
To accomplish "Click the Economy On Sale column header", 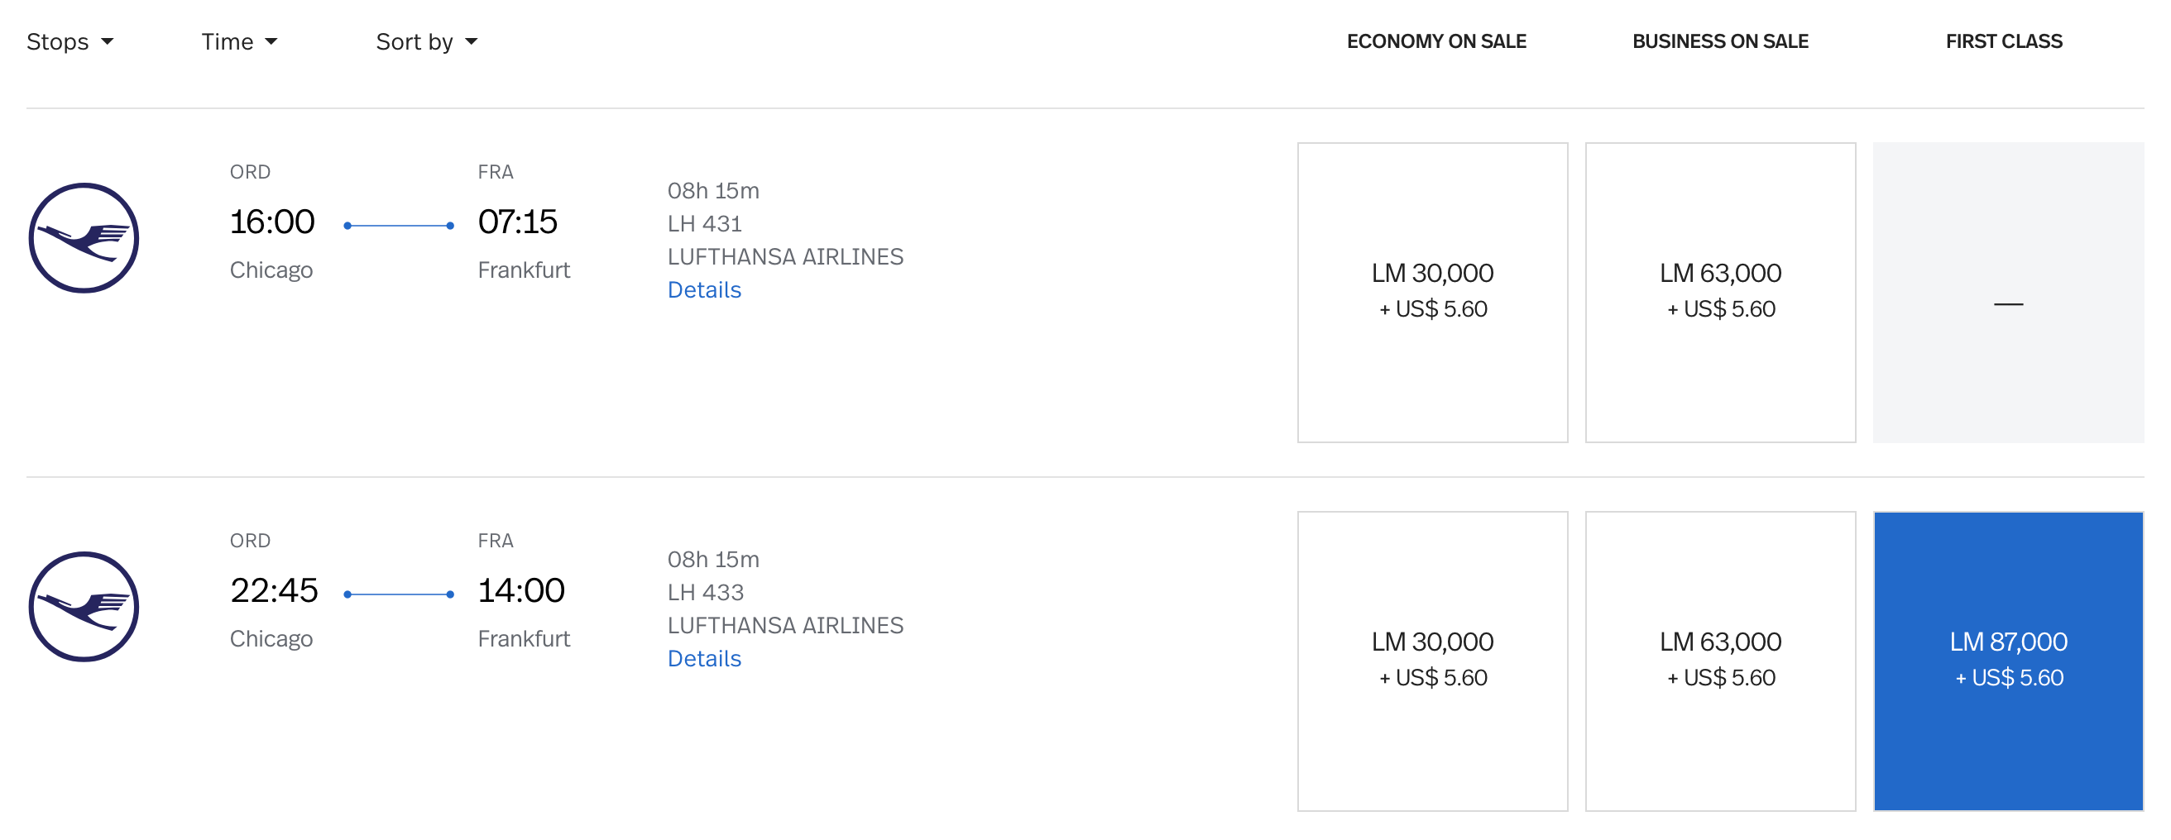I will tap(1436, 41).
